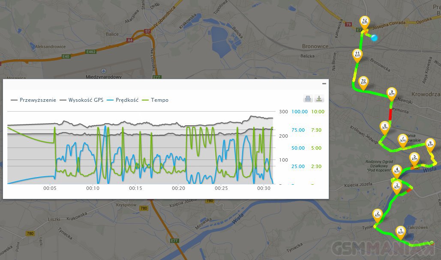Click the blue end-position dot on map
The image size is (441, 260).
point(375,38)
